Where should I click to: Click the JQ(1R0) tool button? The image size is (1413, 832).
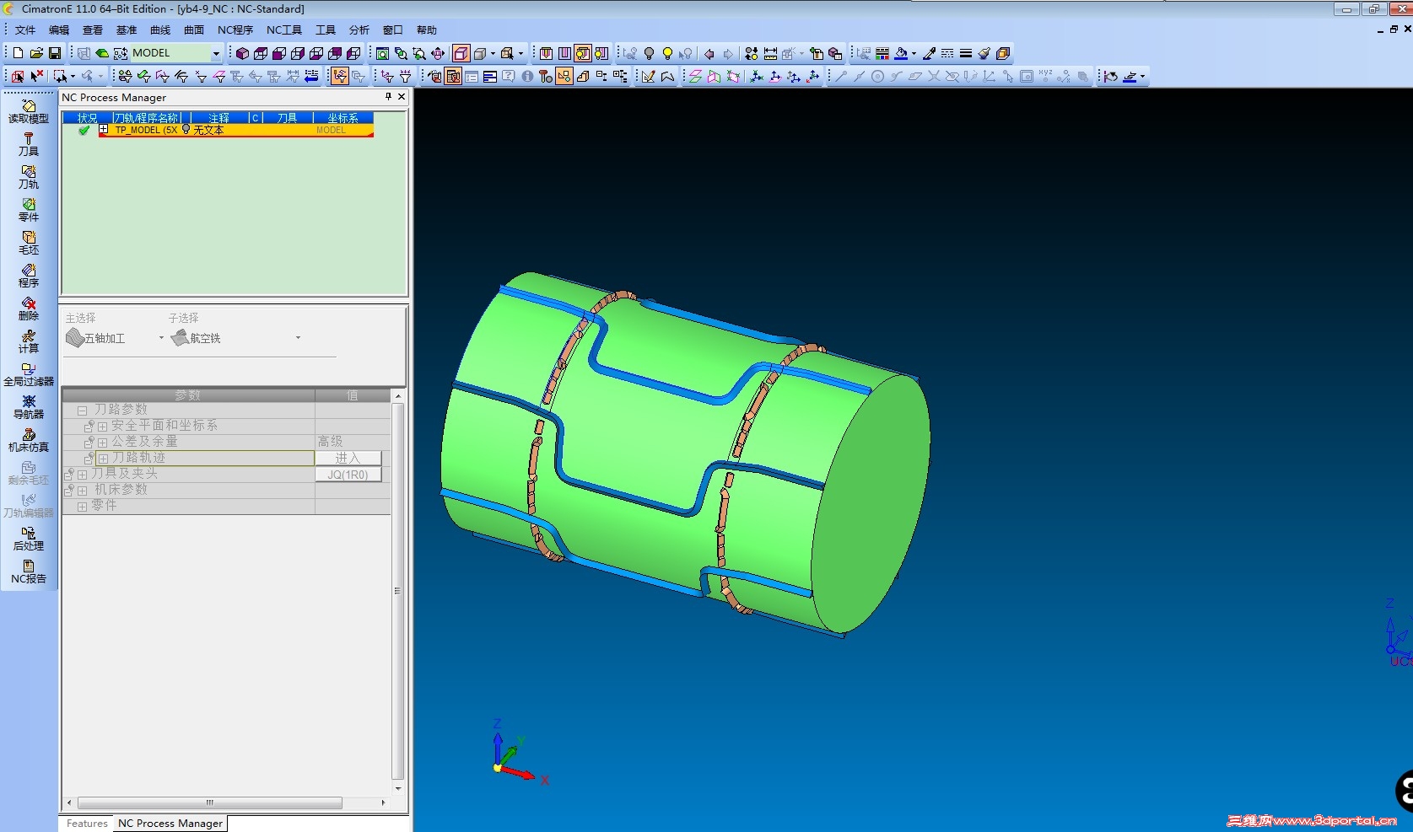click(348, 475)
